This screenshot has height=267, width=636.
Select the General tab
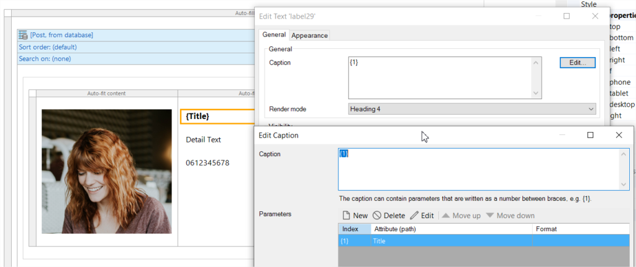pyautogui.click(x=274, y=35)
